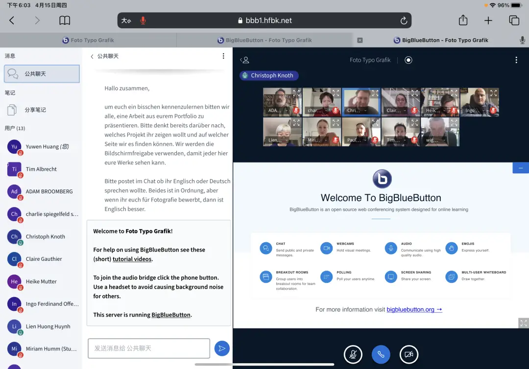Image resolution: width=529 pixels, height=369 pixels.
Task: Fullscreen the ADA... webcam
Action: tap(296, 93)
